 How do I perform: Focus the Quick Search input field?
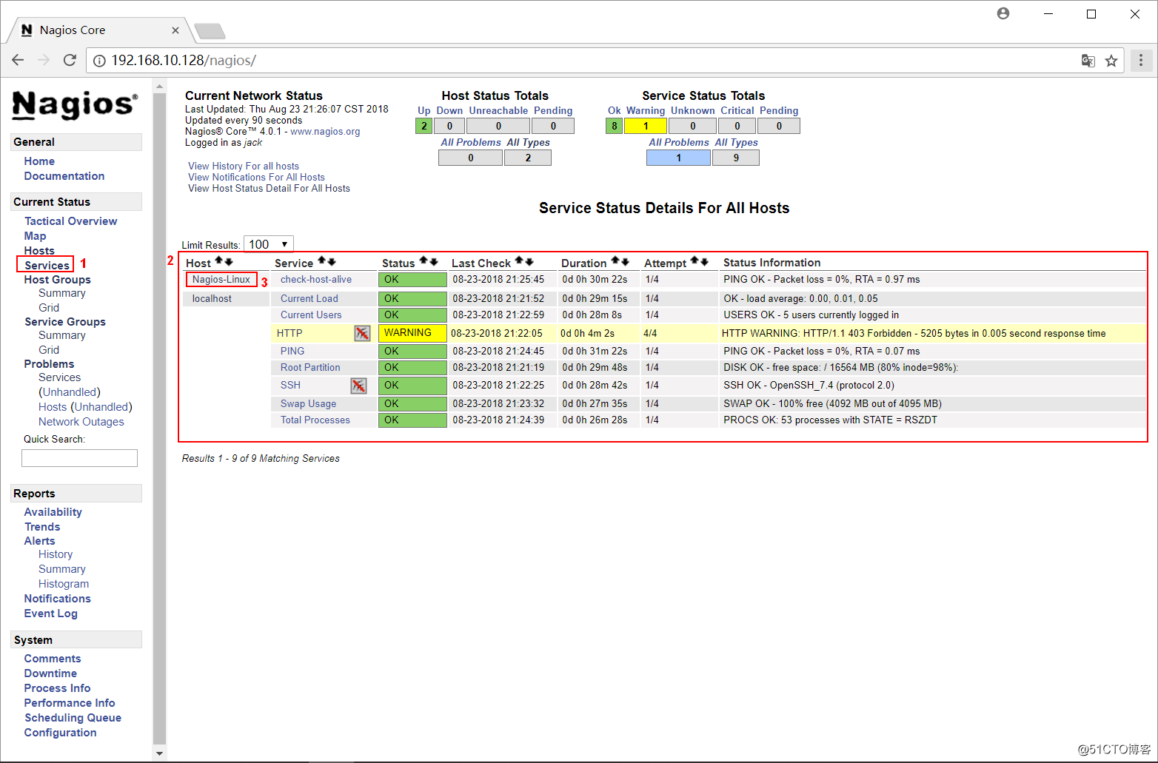tap(79, 458)
